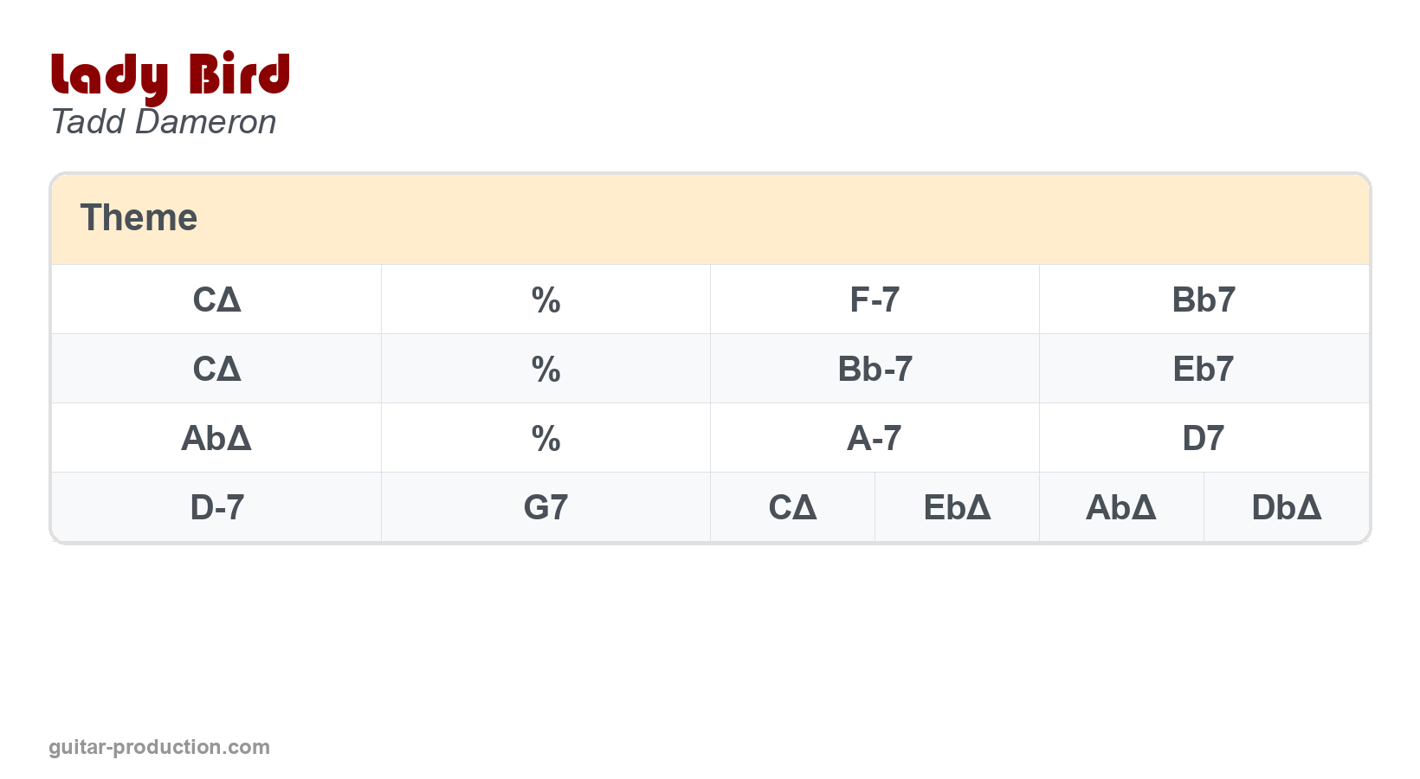
Task: Select the D-7 chord cell
Action: [216, 508]
